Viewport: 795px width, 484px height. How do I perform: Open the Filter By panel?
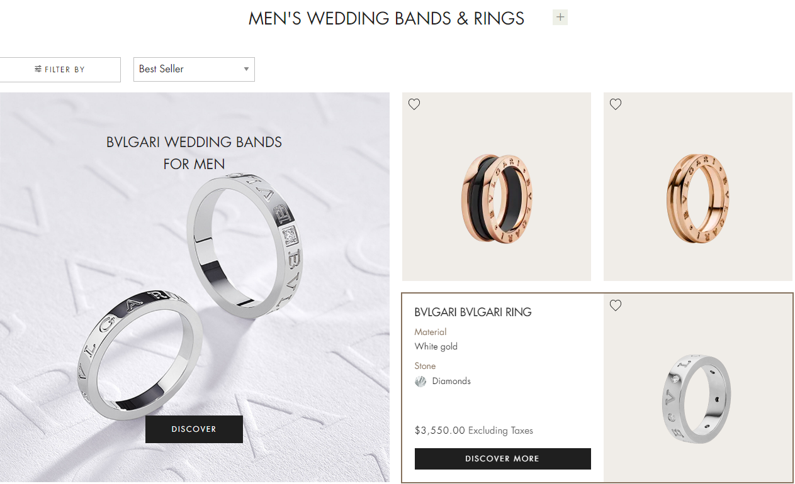click(60, 70)
